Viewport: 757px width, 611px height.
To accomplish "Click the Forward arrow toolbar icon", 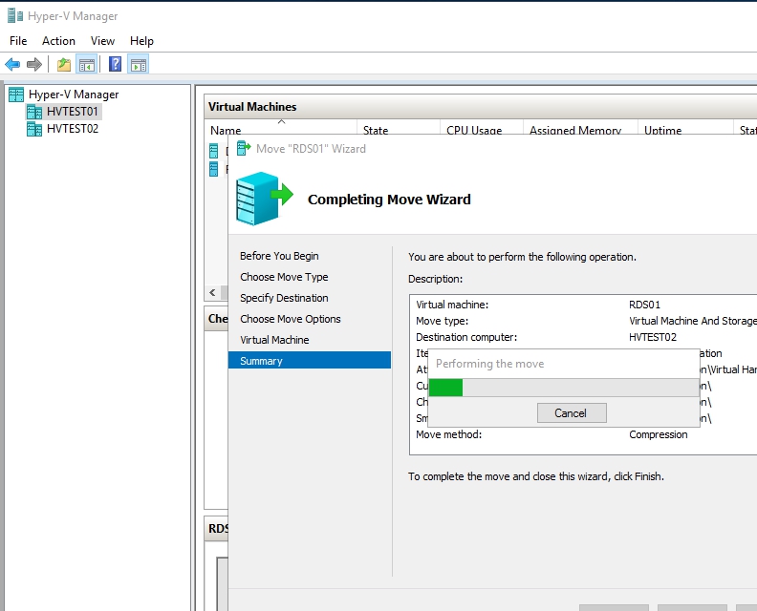I will (34, 64).
